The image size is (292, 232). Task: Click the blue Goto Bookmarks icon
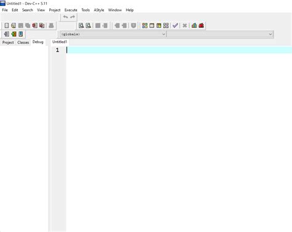pos(21,34)
